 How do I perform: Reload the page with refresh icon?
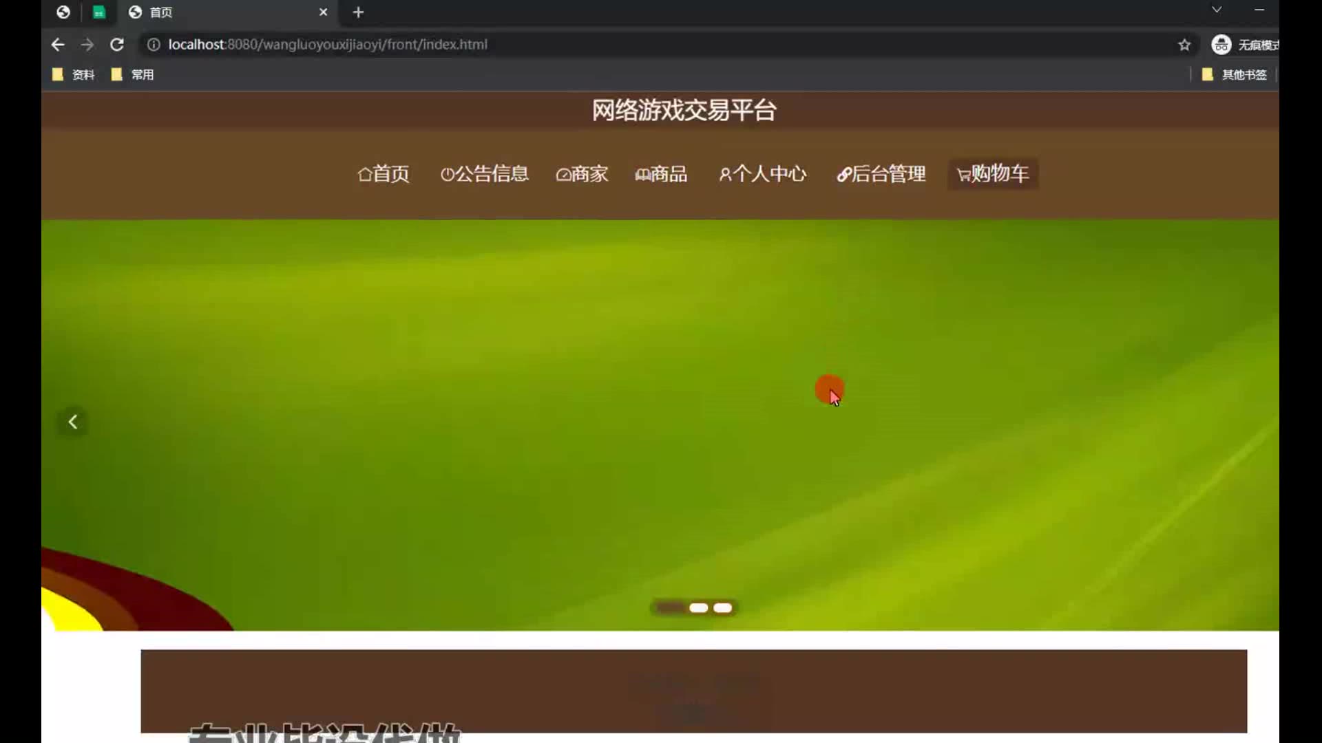coord(117,45)
